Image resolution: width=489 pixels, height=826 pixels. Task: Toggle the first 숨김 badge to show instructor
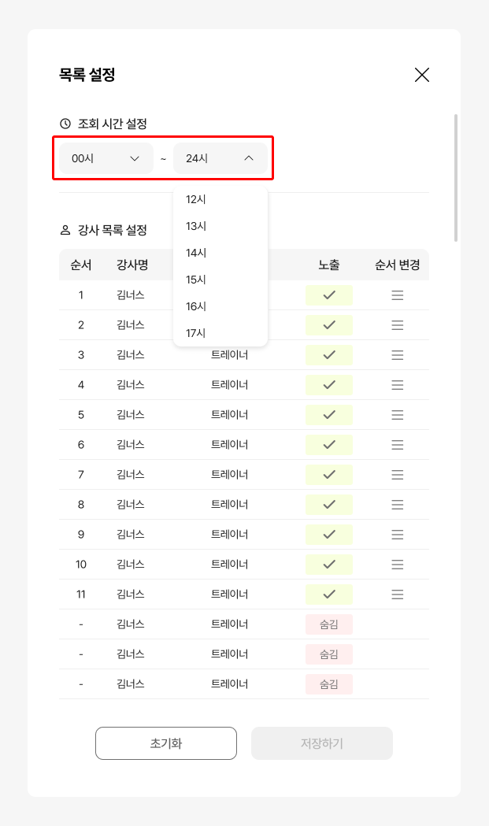coord(329,624)
